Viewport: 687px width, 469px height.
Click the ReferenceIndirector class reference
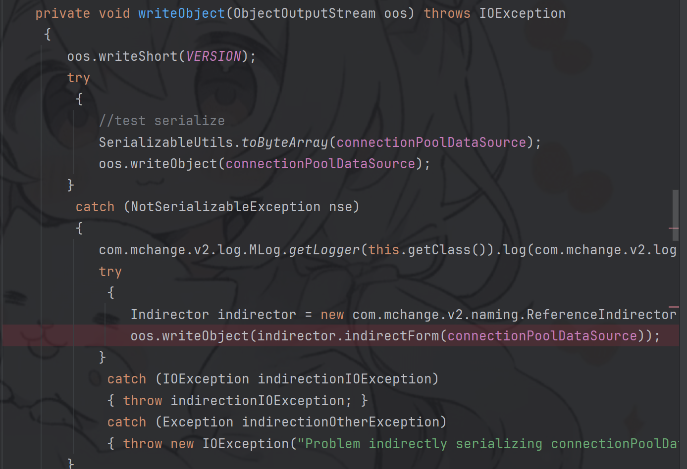pyautogui.click(x=601, y=315)
